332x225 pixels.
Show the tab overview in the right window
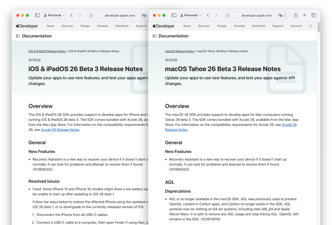[x=314, y=15]
